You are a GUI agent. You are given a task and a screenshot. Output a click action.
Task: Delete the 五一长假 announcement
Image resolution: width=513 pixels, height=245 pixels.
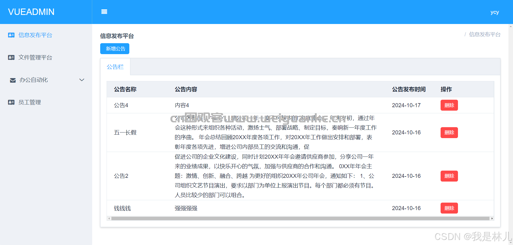coord(449,132)
